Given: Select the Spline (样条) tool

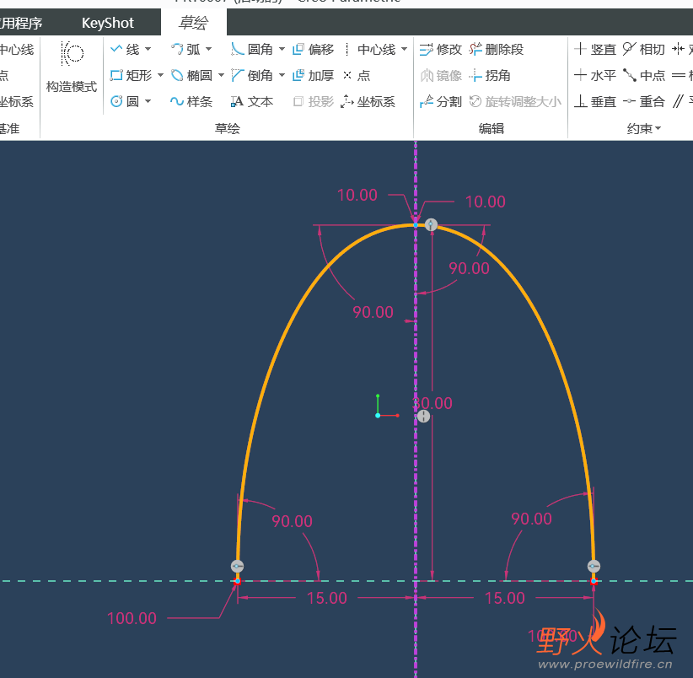Looking at the screenshot, I should (192, 102).
